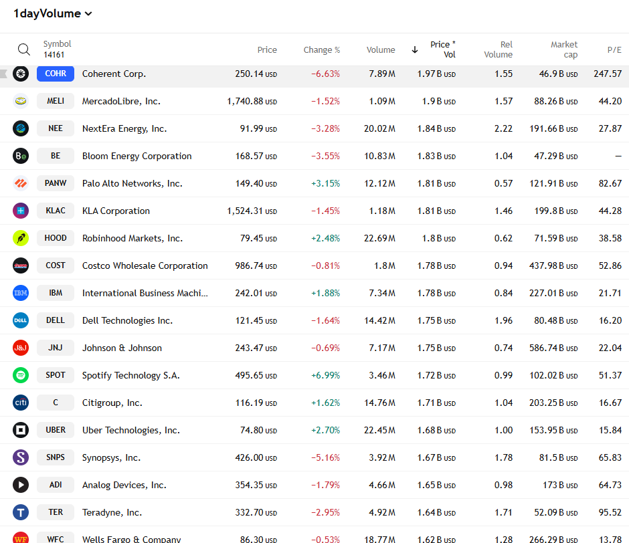Image resolution: width=629 pixels, height=543 pixels.
Task: Click the Price * Vol sort arrow
Action: 415,49
